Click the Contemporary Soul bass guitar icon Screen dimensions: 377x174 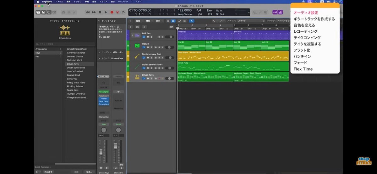click(137, 56)
